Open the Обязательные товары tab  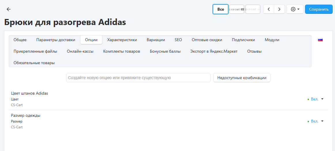(34, 63)
